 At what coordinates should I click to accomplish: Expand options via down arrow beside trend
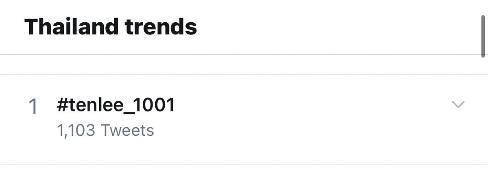[458, 105]
